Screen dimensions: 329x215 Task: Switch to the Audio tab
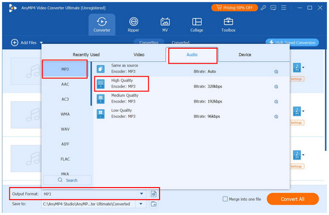pos(192,55)
